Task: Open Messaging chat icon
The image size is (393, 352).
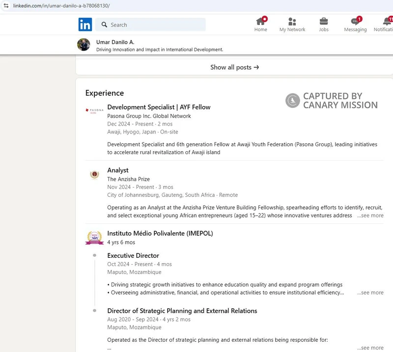Action: (355, 22)
